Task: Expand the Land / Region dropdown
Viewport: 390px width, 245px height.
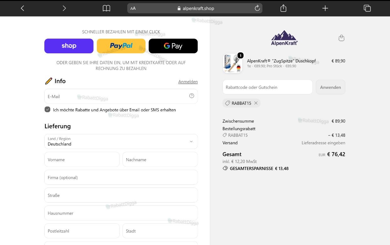Action: tap(121, 141)
